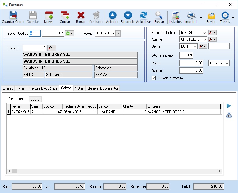This screenshot has width=238, height=193.
Task: Switch to the Líneas tab
Action: pyautogui.click(x=8, y=88)
